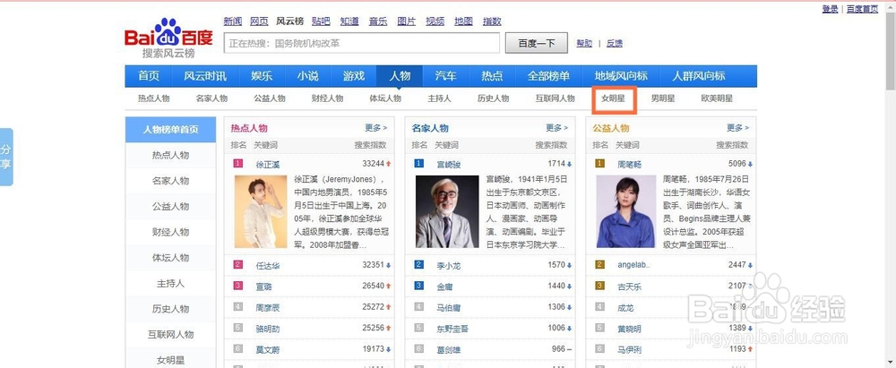
Task: Click the 分享 share side tab
Action: pos(5,157)
